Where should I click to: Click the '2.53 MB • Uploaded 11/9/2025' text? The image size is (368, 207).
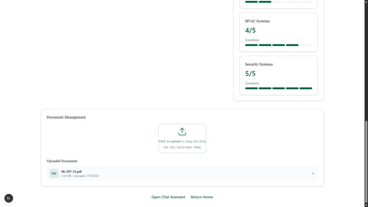(x=80, y=176)
